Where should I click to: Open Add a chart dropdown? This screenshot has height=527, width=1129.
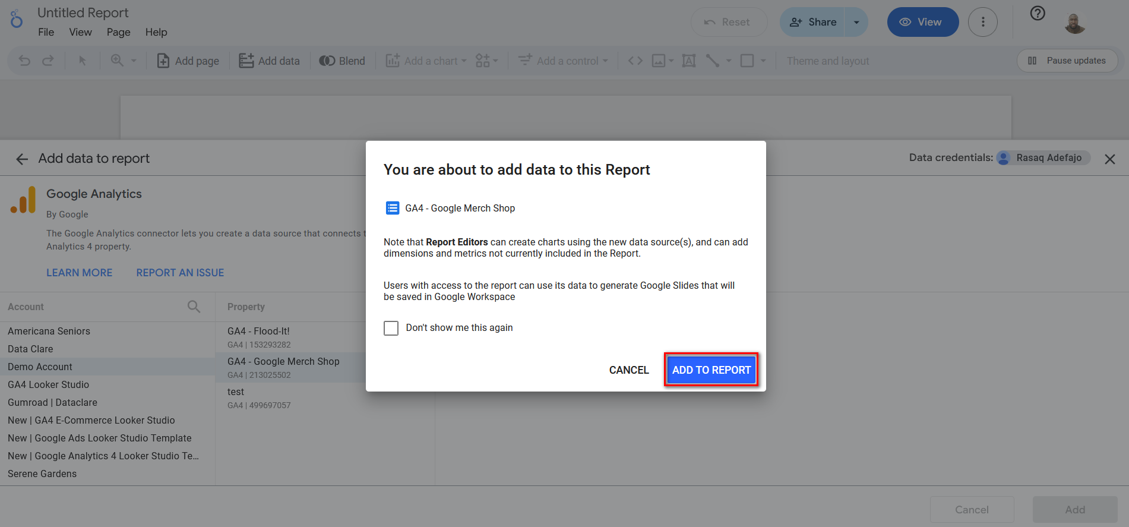coord(426,61)
